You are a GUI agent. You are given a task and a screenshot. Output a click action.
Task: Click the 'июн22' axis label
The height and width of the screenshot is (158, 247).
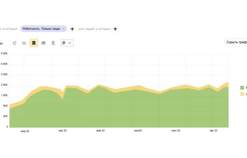138,130
